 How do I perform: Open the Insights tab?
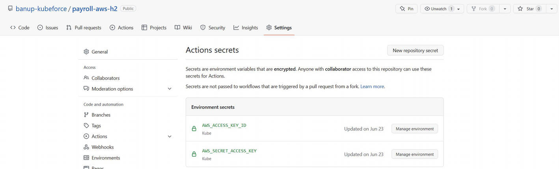pos(245,28)
